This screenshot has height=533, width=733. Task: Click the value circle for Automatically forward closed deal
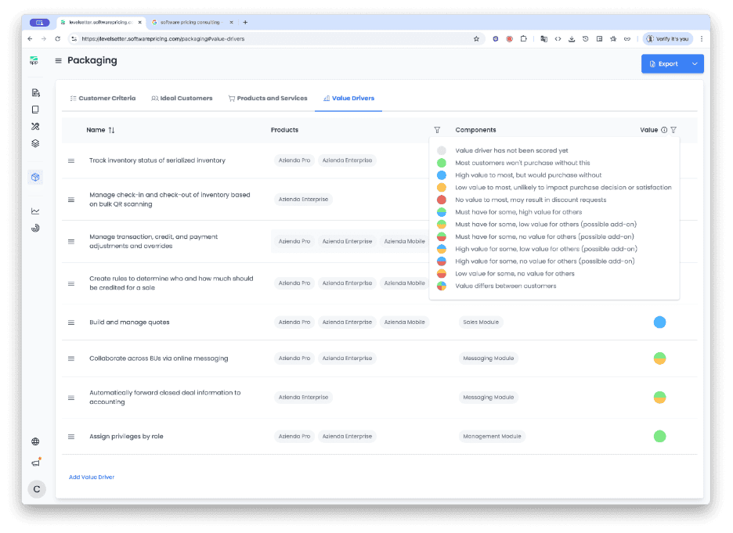coord(659,398)
